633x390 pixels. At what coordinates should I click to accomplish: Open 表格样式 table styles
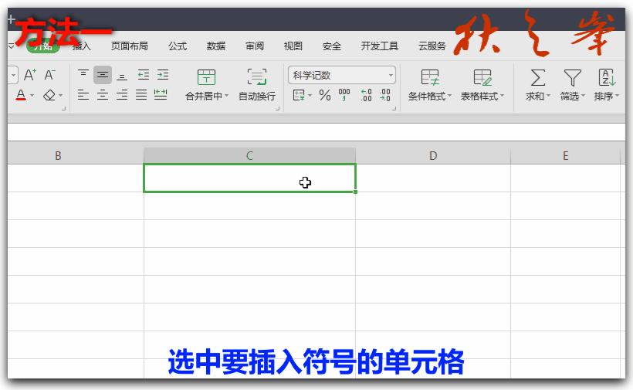click(x=482, y=84)
